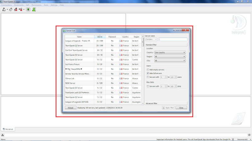Focus the Server name search field
The width and height of the screenshot is (252, 141).
point(173,39)
